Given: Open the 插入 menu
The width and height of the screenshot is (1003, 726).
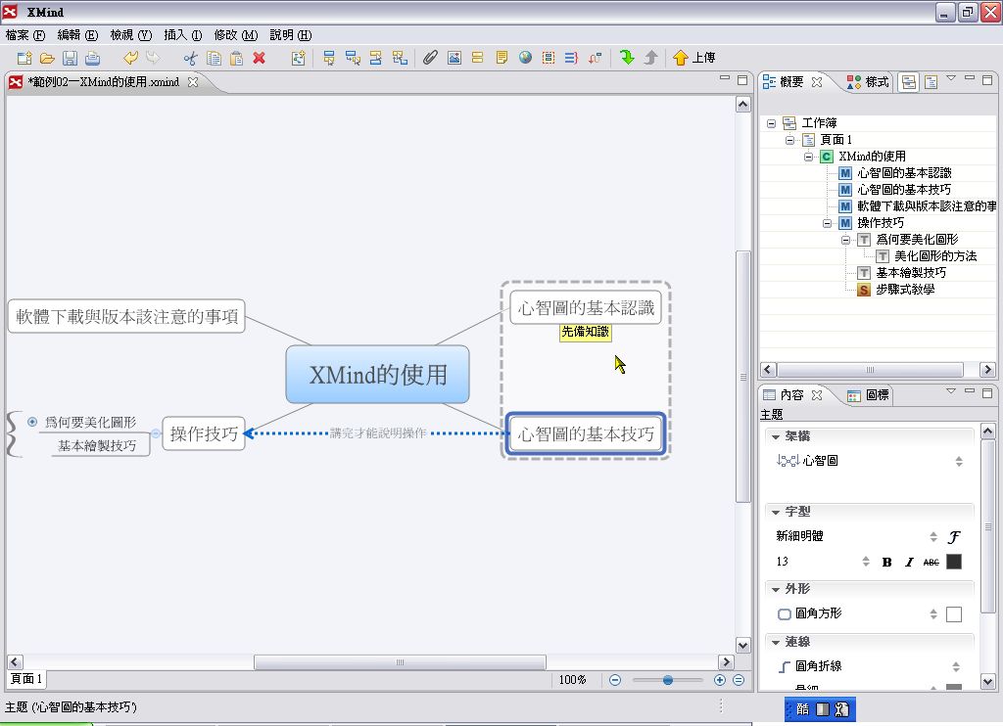Looking at the screenshot, I should pyautogui.click(x=183, y=35).
